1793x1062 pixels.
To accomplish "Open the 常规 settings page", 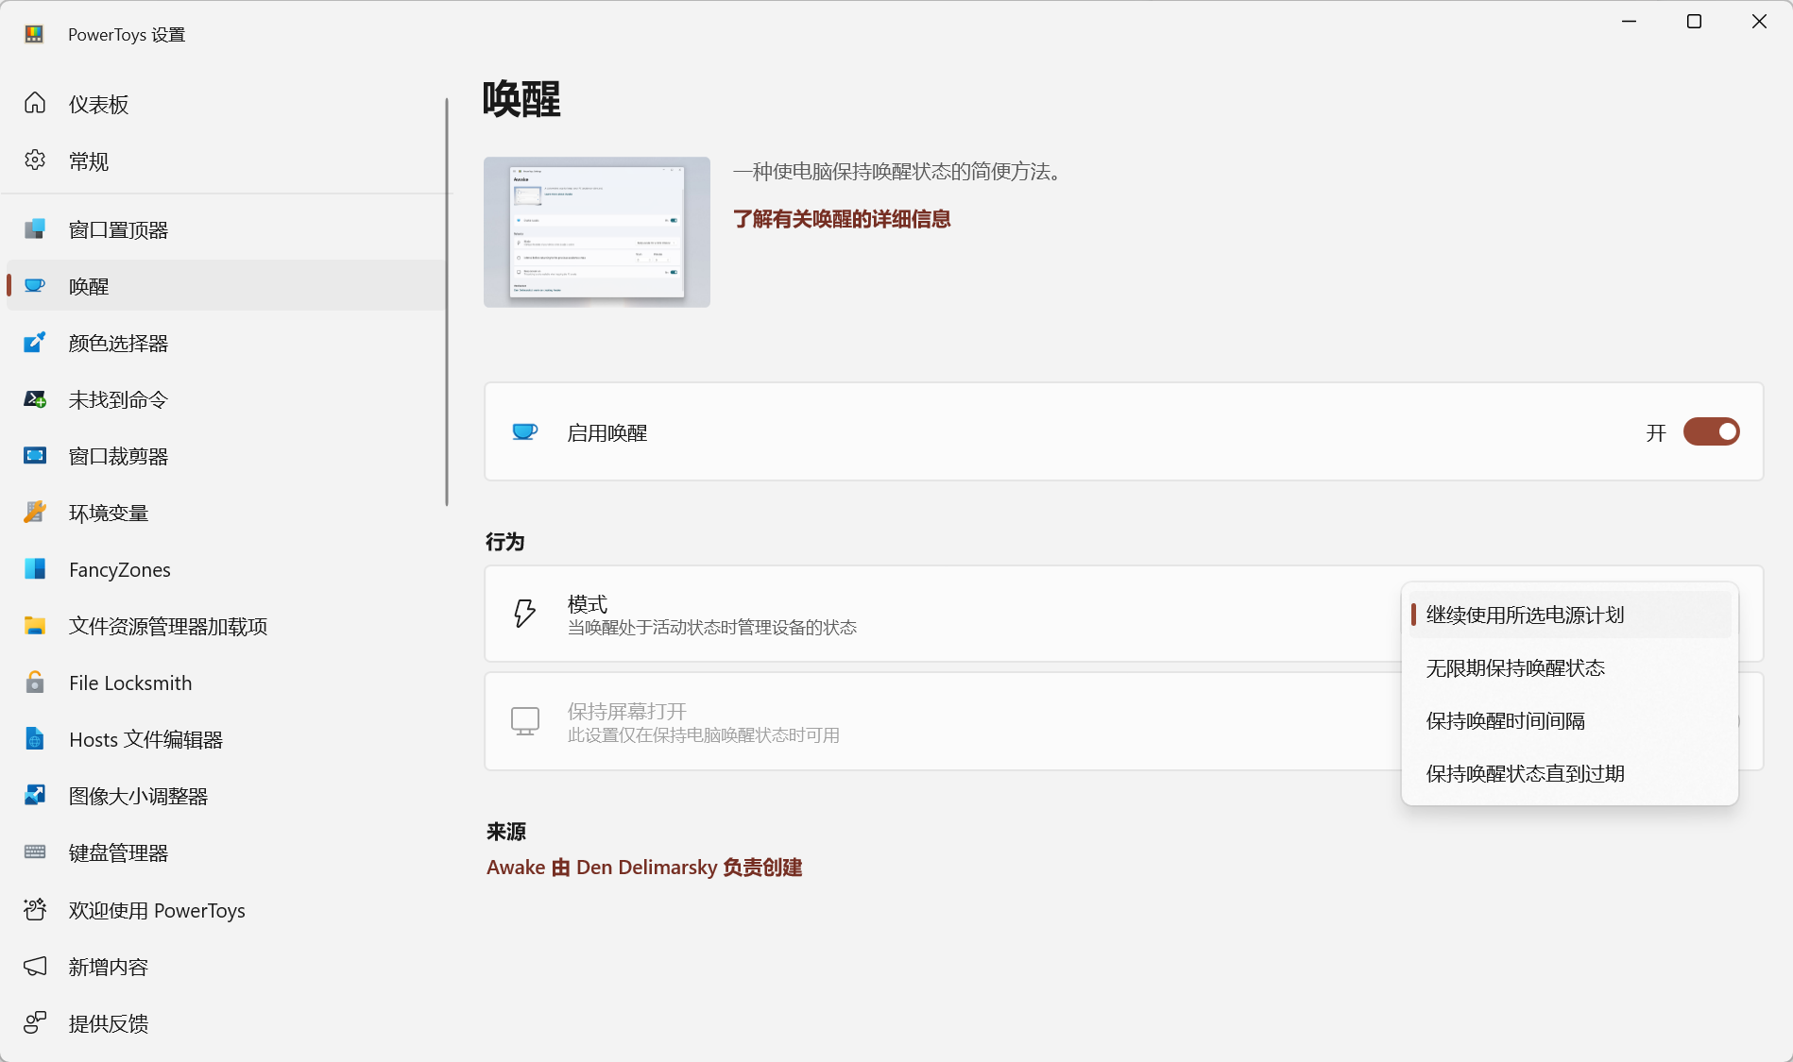I will click(225, 160).
